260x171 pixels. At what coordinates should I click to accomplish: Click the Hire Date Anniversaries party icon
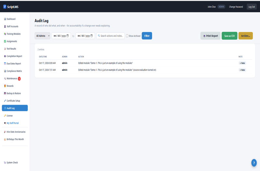click(x=5, y=132)
